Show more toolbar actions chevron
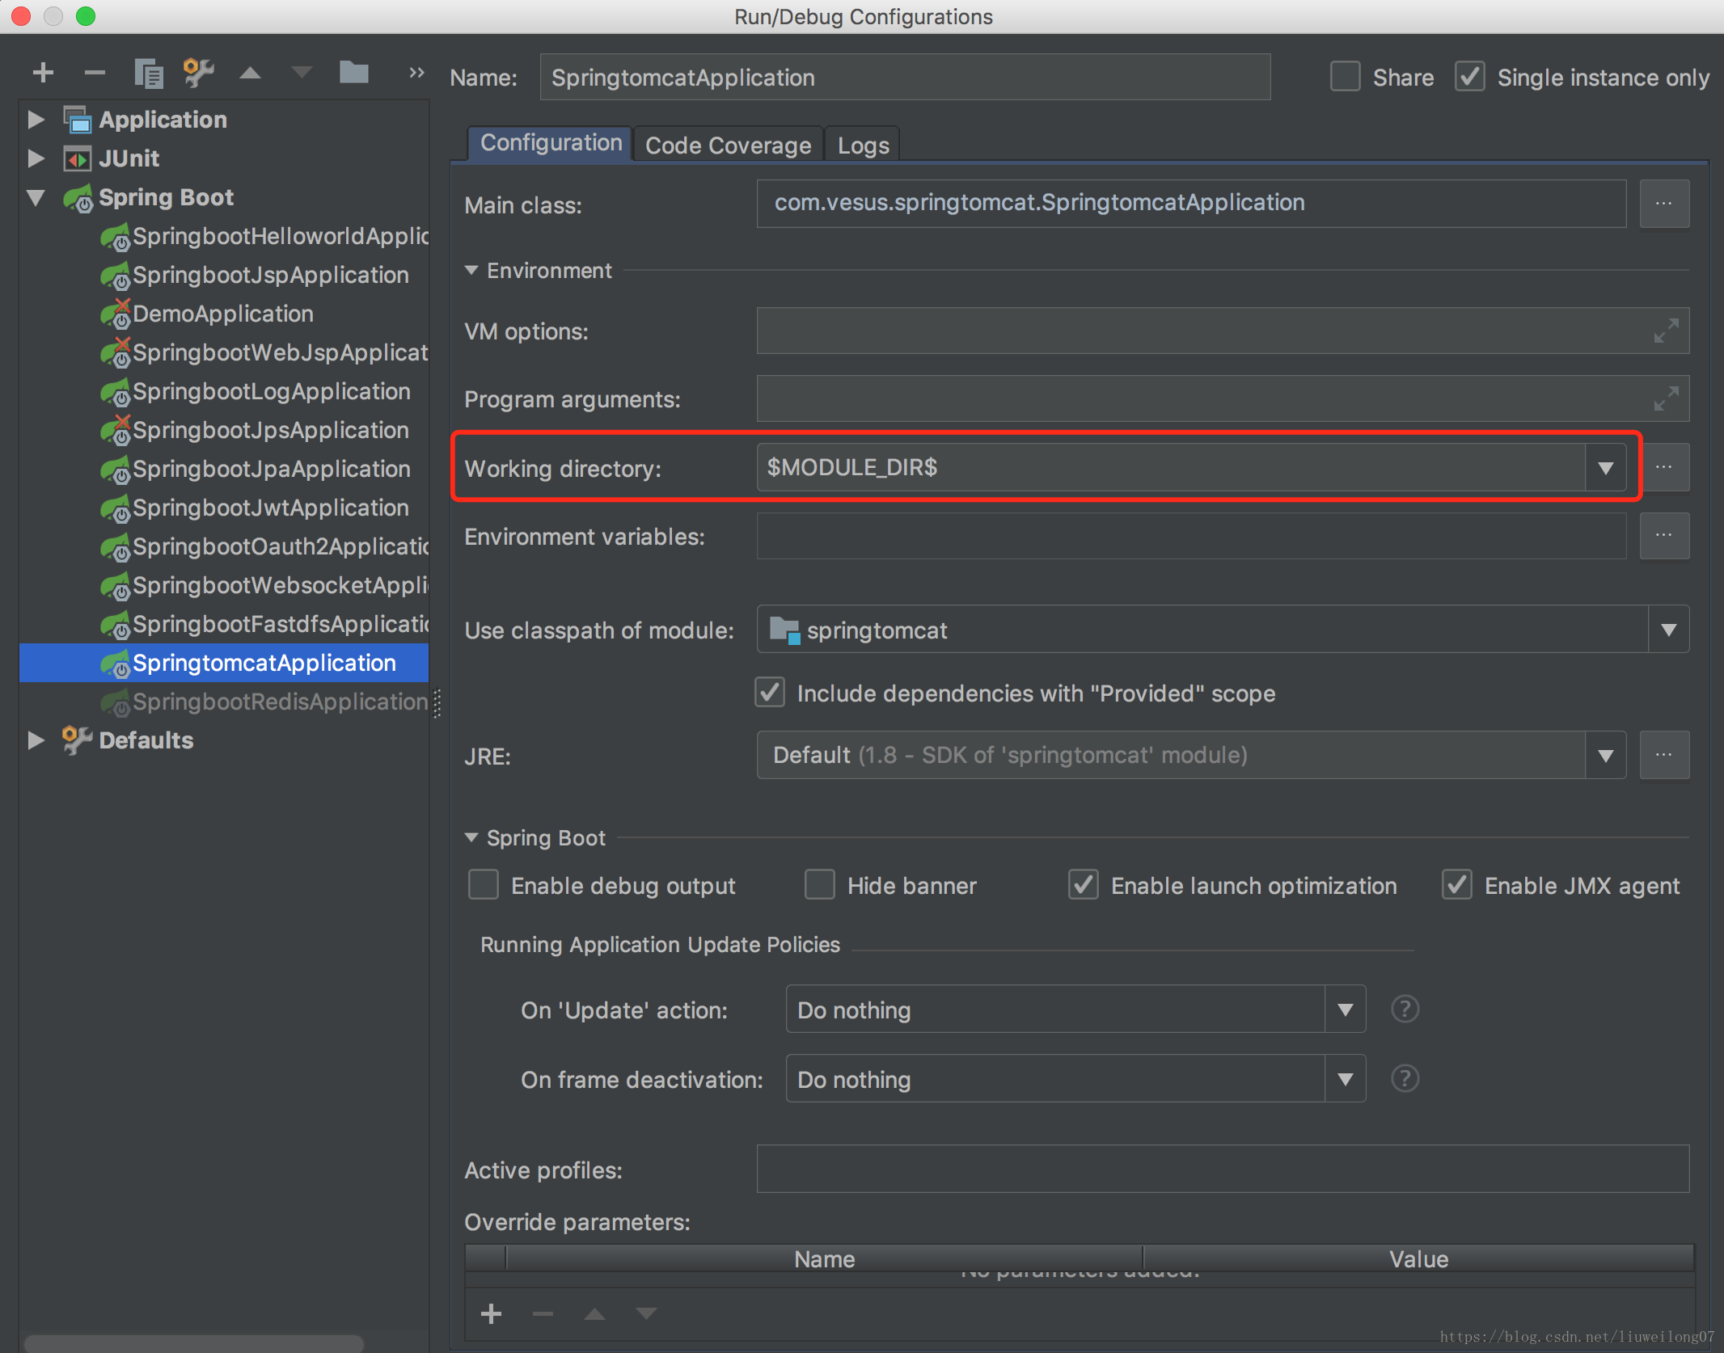This screenshot has height=1353, width=1724. pos(416,73)
